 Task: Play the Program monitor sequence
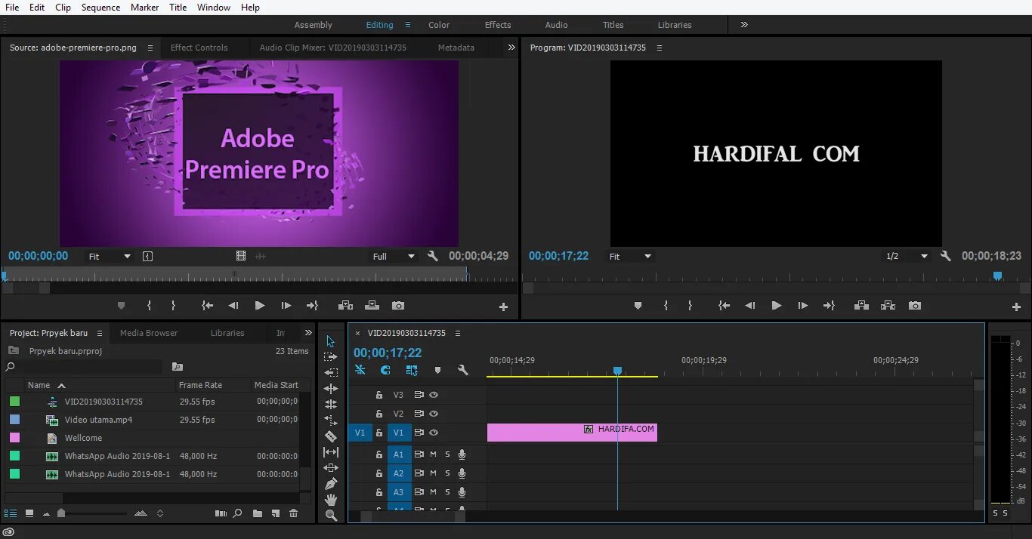pos(776,306)
